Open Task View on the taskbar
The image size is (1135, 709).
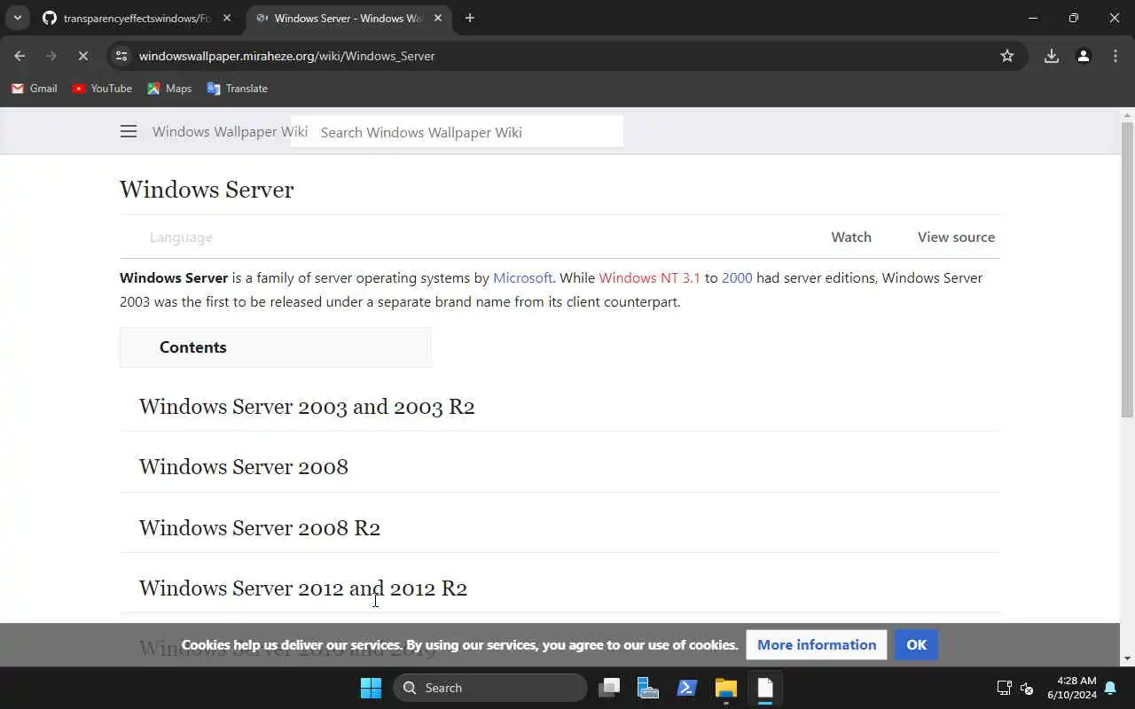(x=609, y=688)
